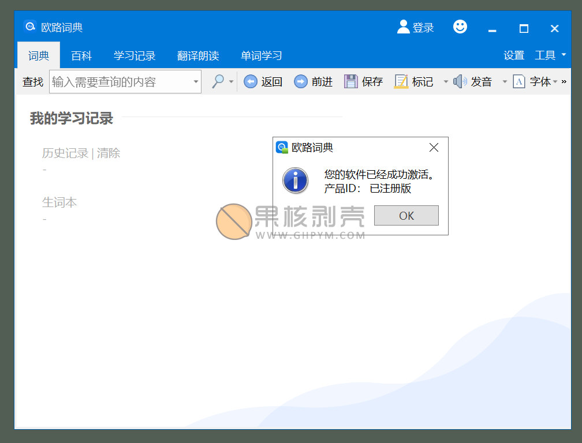Click the 返回 back arrow icon
The image size is (582, 443).
(x=250, y=82)
